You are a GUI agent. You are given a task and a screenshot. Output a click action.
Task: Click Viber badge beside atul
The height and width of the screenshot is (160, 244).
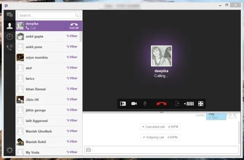(72, 68)
